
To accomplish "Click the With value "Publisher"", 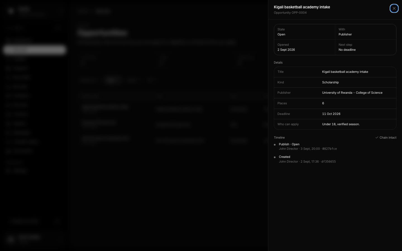I will pyautogui.click(x=345, y=34).
